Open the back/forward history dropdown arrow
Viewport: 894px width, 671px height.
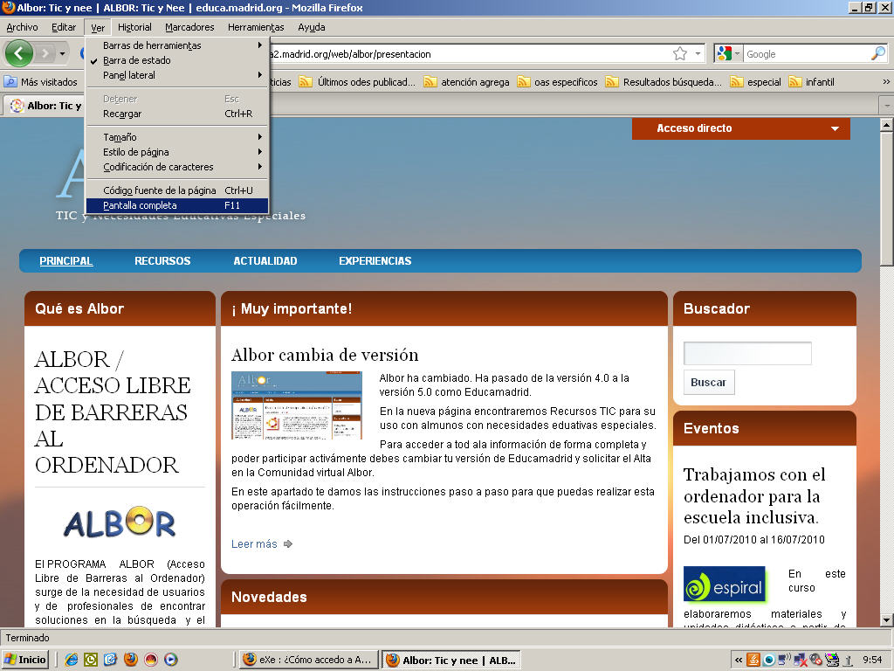62,53
